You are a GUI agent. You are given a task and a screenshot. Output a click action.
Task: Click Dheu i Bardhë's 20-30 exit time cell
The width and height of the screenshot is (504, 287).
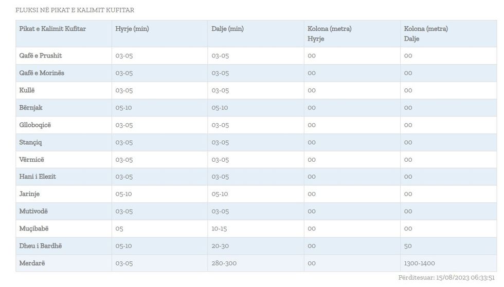tap(220, 246)
